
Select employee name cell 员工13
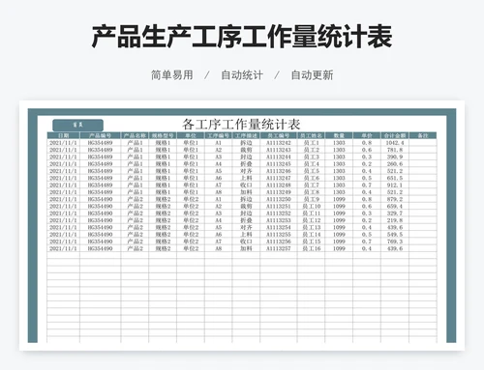pos(311,227)
